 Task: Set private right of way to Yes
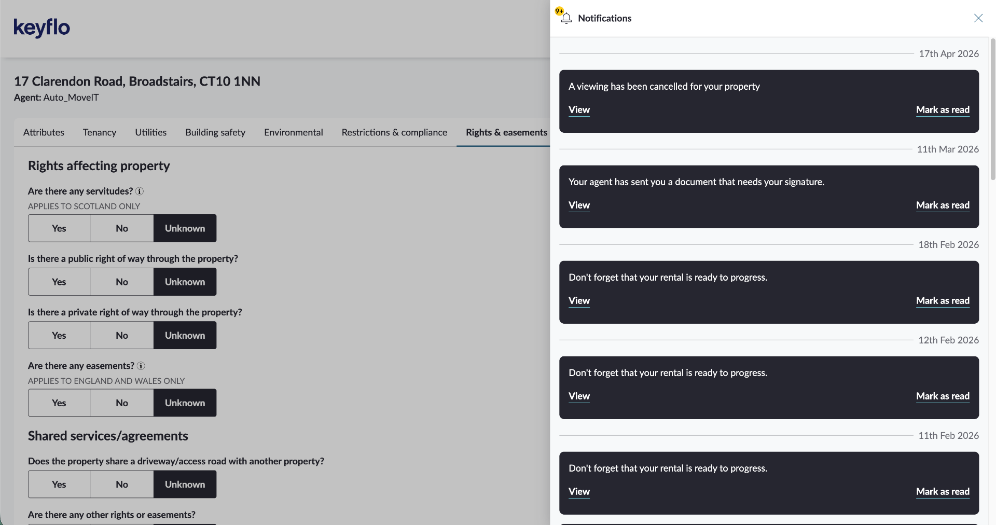point(59,335)
